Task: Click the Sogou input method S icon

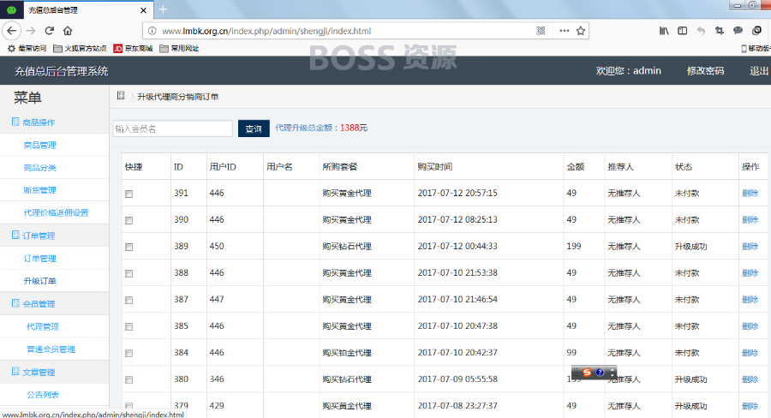Action: tap(587, 373)
